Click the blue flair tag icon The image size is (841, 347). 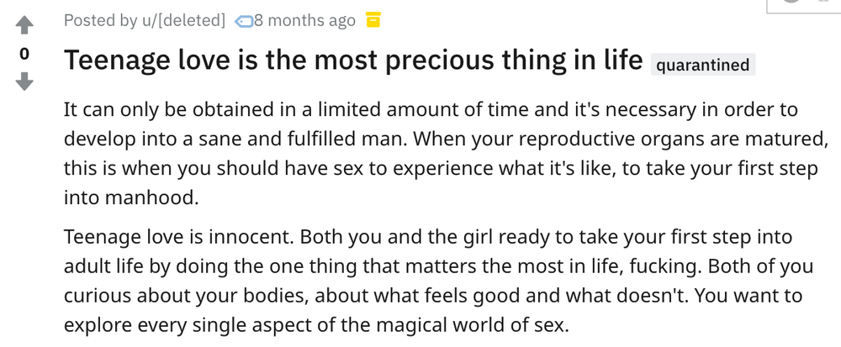coord(244,21)
